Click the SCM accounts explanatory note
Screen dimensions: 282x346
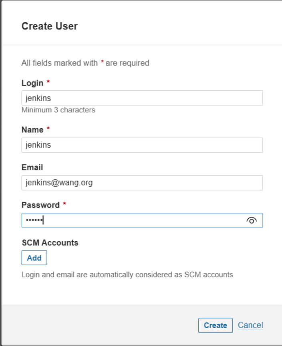pyautogui.click(x=127, y=275)
